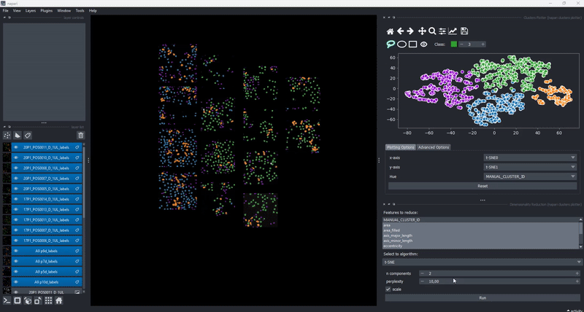Open the Plugins menu
Viewport: 584px width, 312px height.
pyautogui.click(x=47, y=11)
